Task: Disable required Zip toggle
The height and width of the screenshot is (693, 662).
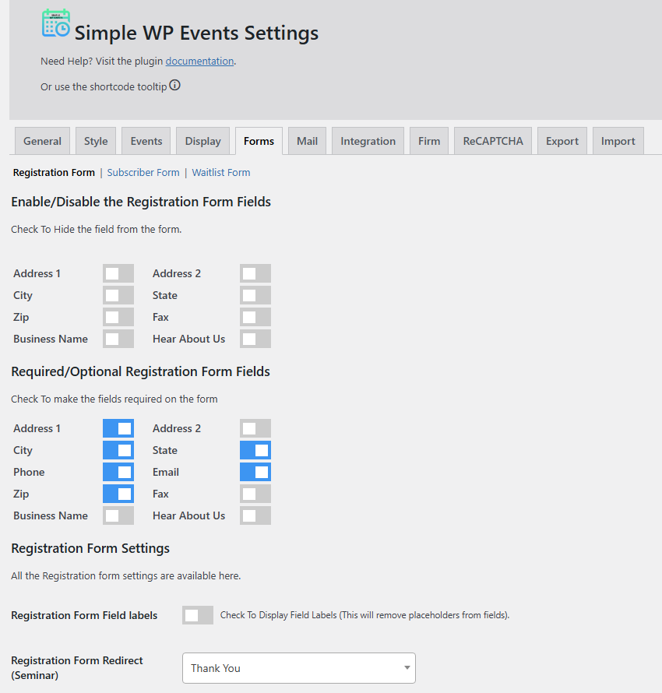Action: pyautogui.click(x=118, y=494)
